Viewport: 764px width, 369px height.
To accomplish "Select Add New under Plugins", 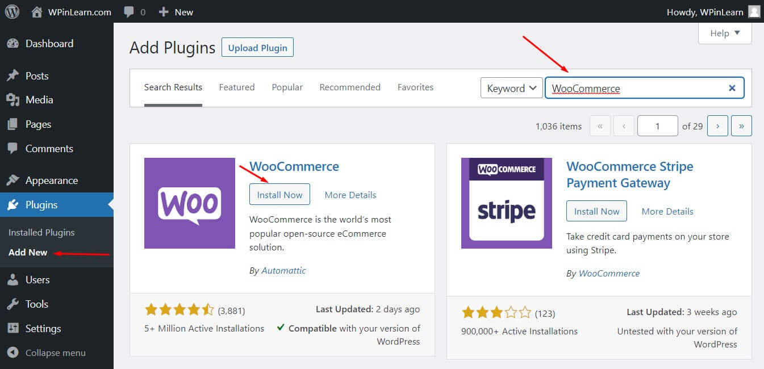I will click(x=28, y=252).
